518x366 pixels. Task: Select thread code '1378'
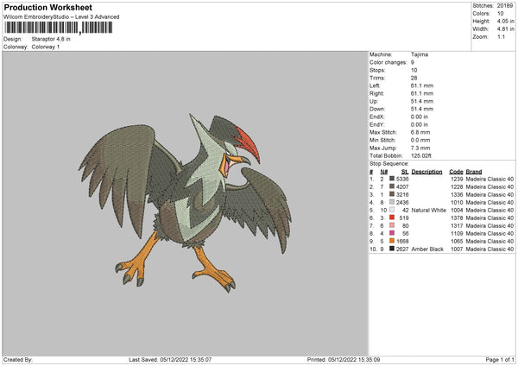457,218
